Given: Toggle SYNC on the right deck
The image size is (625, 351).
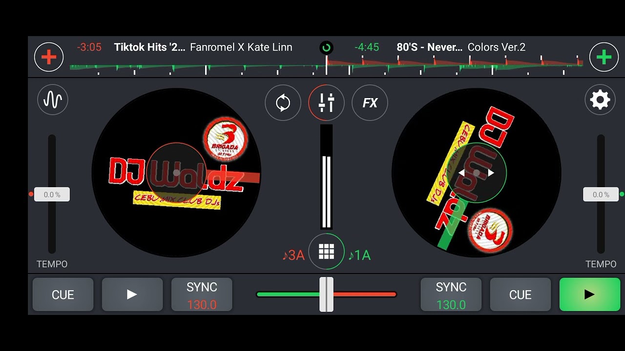Looking at the screenshot, I should coord(451,294).
